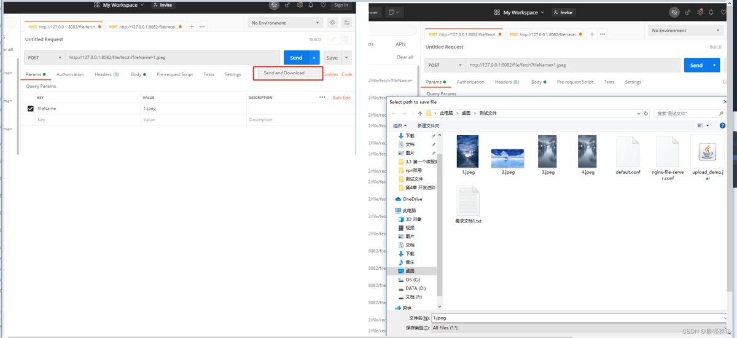
Task: Select nginx-file-server.conf file
Action: click(668, 159)
